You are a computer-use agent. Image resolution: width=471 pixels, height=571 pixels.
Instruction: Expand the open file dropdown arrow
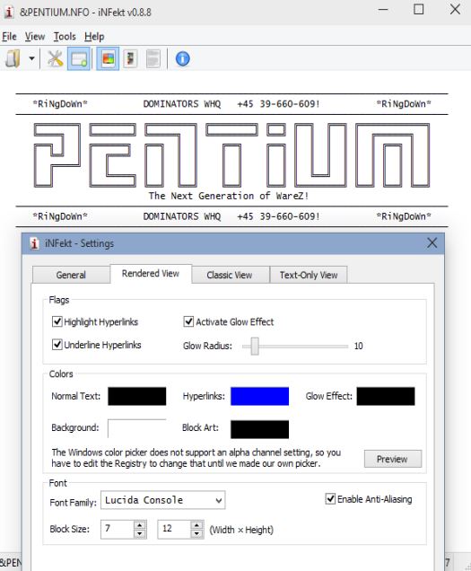31,58
